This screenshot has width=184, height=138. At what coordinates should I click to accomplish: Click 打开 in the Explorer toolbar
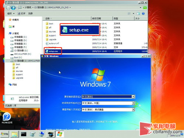click(x=22, y=14)
